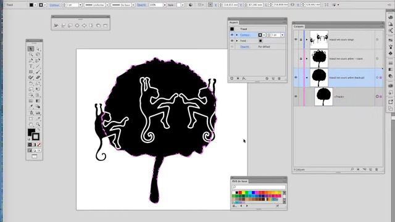Expand Contour row in Aspect panel
Screen dimensions: 395x222
(x=237, y=35)
